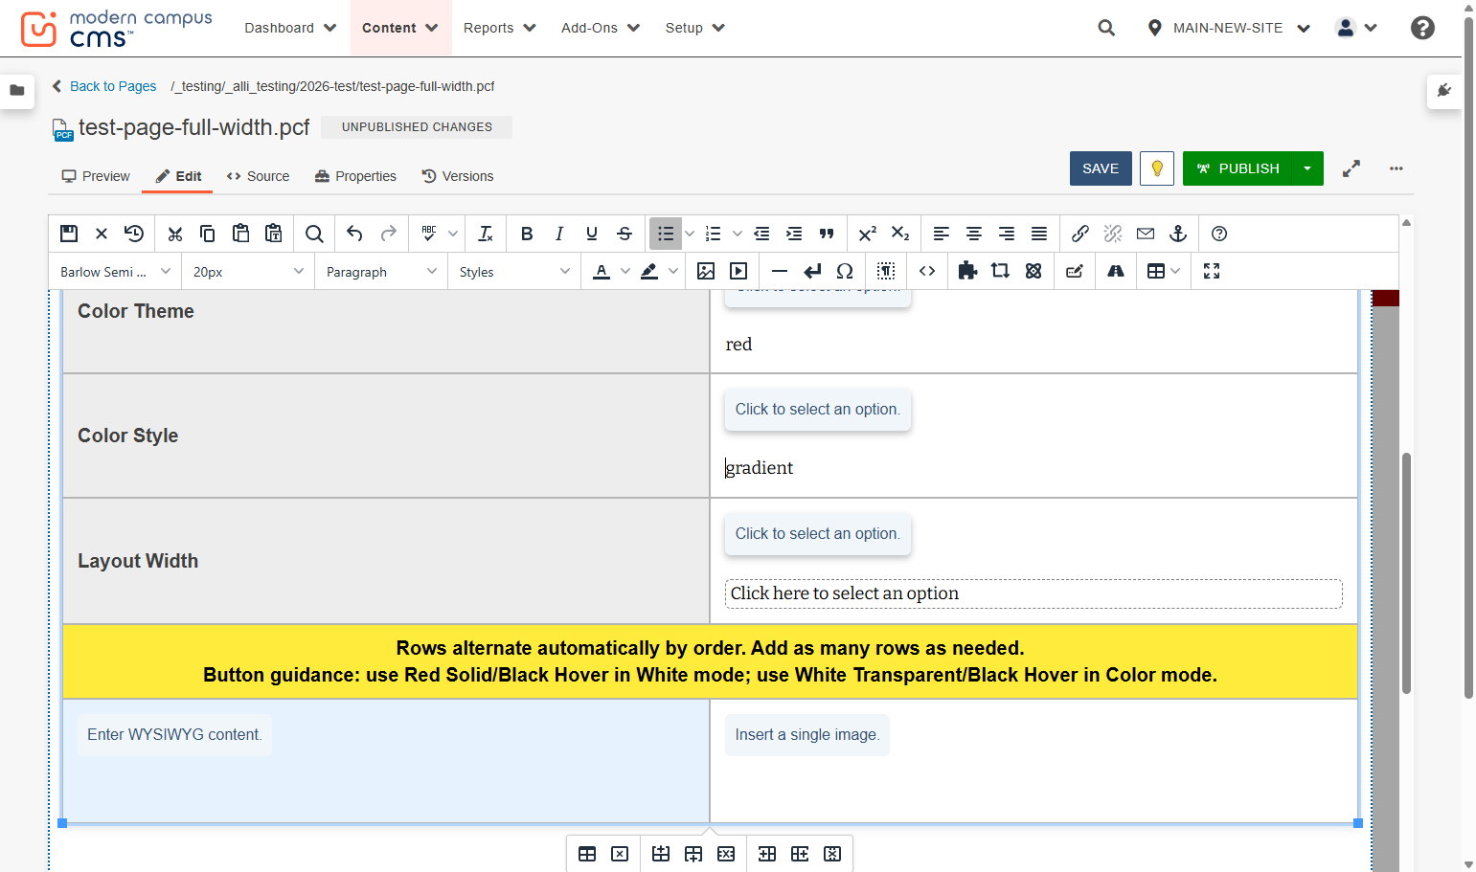Open the Reports menu
Screen dimensions: 1476x872
pyautogui.click(x=499, y=28)
